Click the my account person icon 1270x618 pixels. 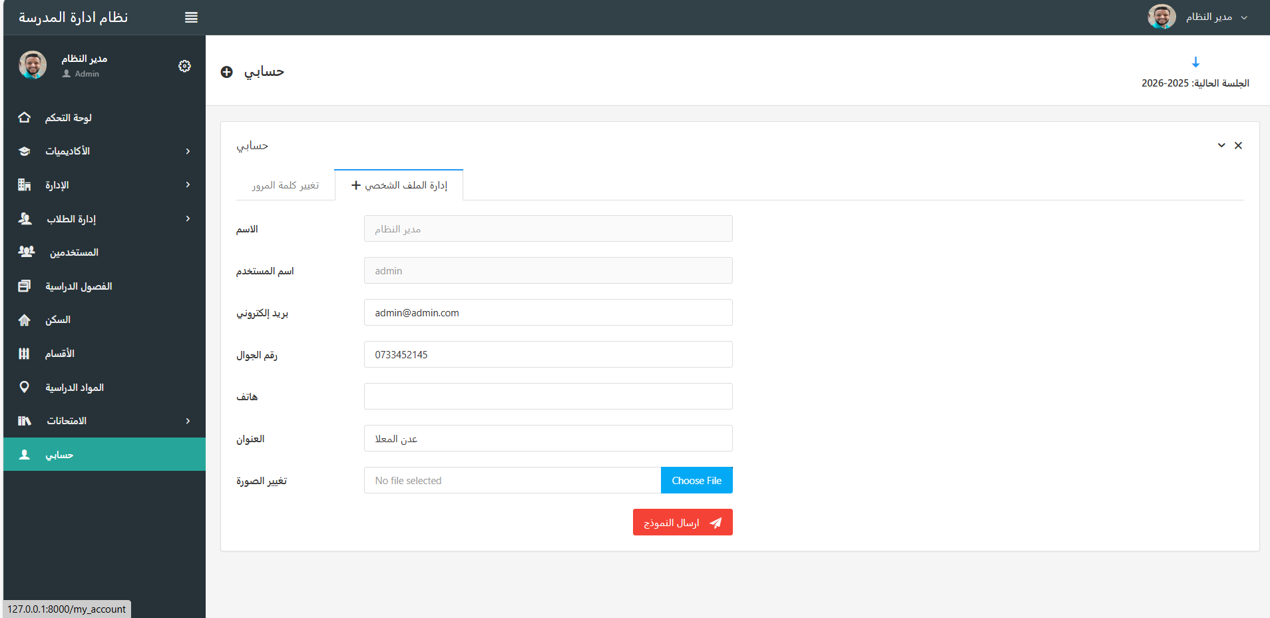click(x=25, y=454)
